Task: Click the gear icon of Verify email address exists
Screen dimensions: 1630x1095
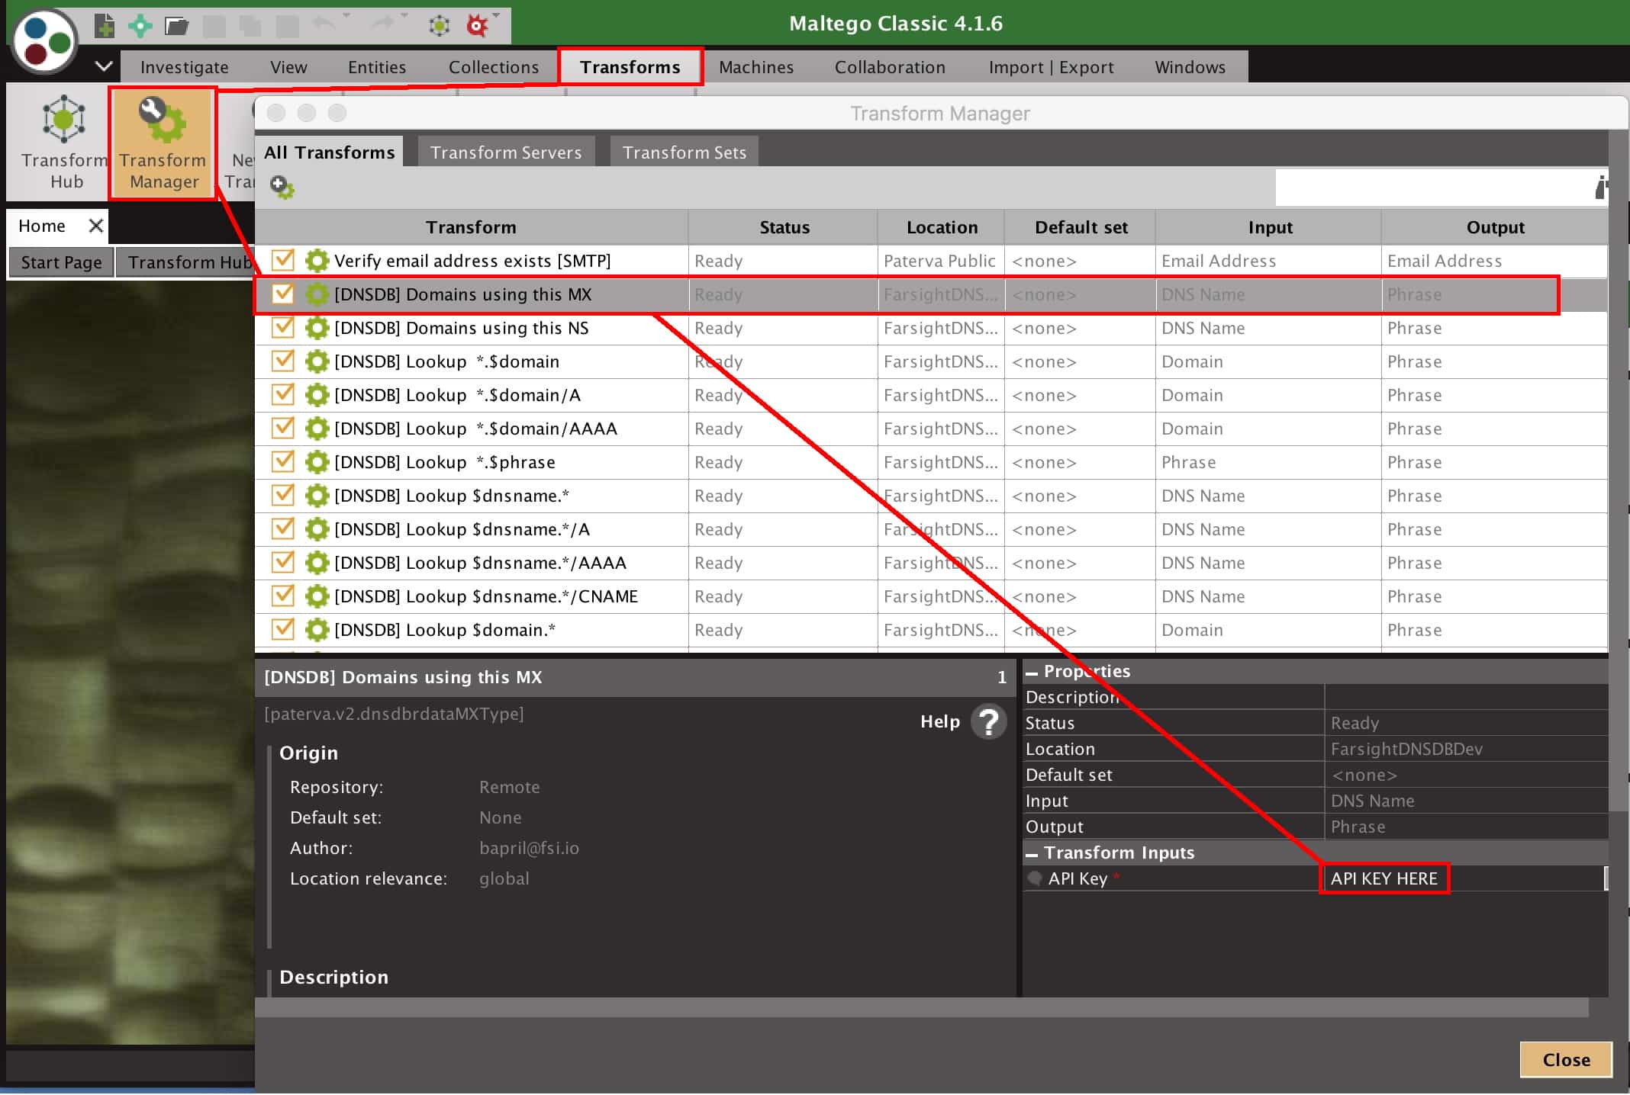Action: point(317,261)
